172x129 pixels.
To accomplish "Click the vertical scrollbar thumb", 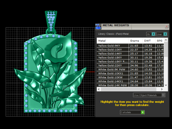I will (x=166, y=49).
